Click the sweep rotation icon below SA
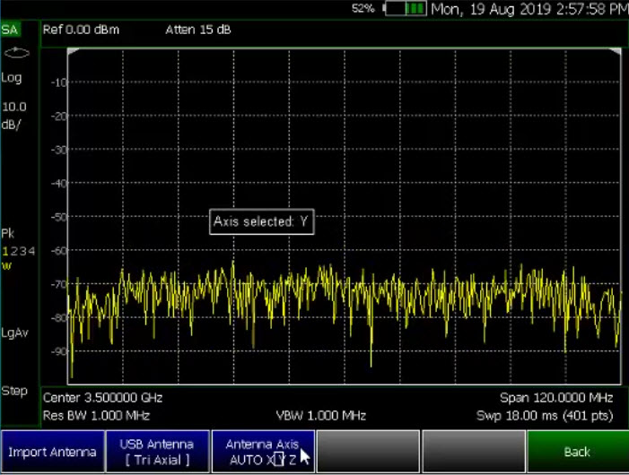The height and width of the screenshot is (475, 629). click(16, 53)
